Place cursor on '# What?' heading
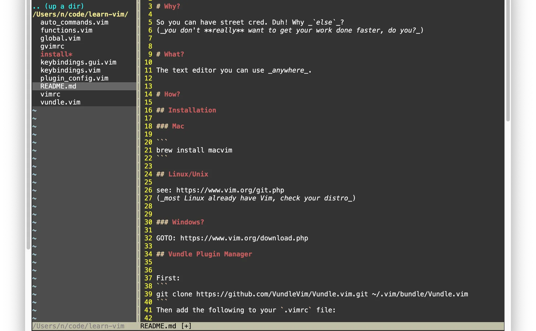This screenshot has width=536, height=331. point(170,54)
